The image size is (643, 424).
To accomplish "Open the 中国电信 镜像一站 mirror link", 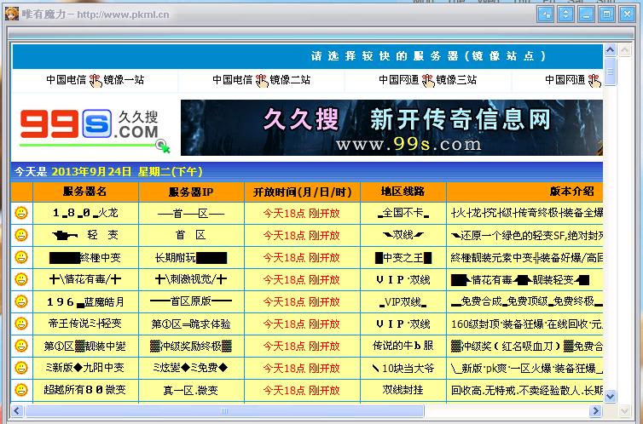I will [x=95, y=80].
